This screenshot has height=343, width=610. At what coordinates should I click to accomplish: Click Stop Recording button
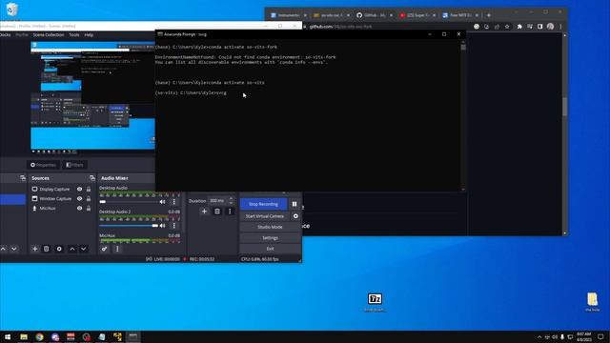click(263, 204)
